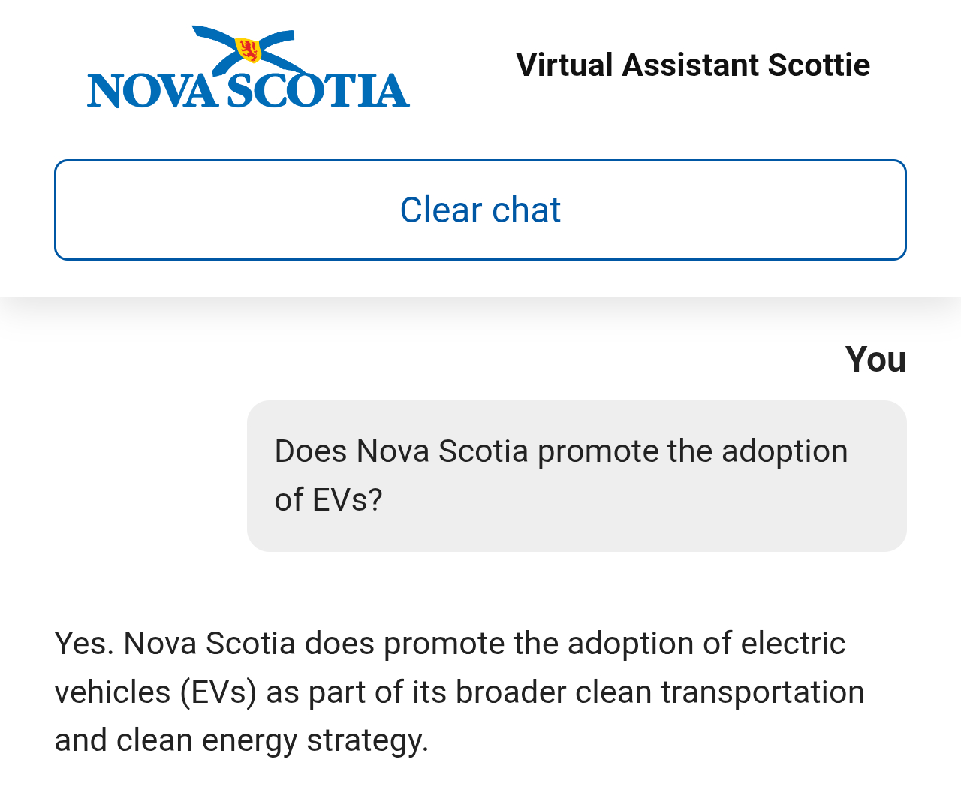Click the word adoption in user message
Screen dimensions: 961x799
point(785,451)
